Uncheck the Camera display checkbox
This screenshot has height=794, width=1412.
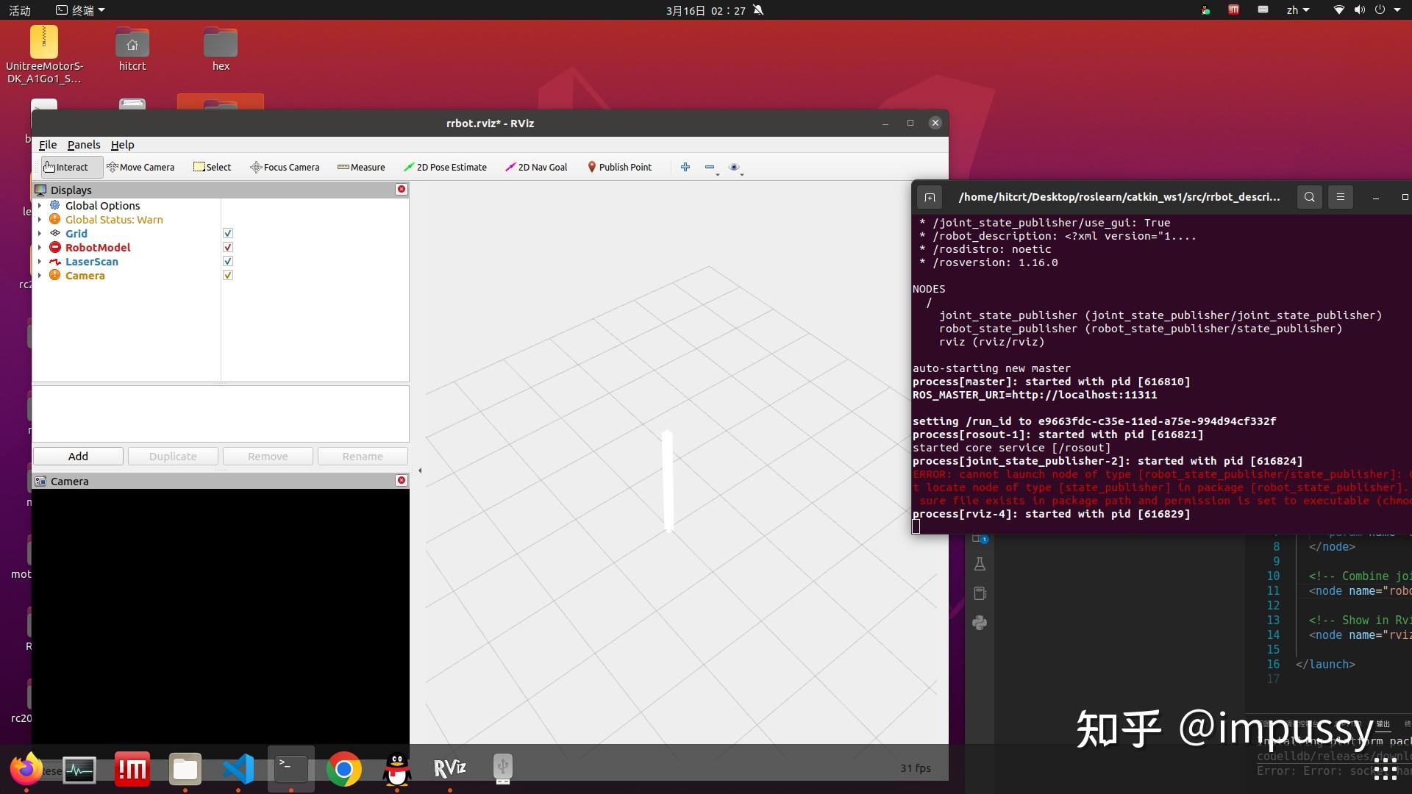[x=228, y=275]
